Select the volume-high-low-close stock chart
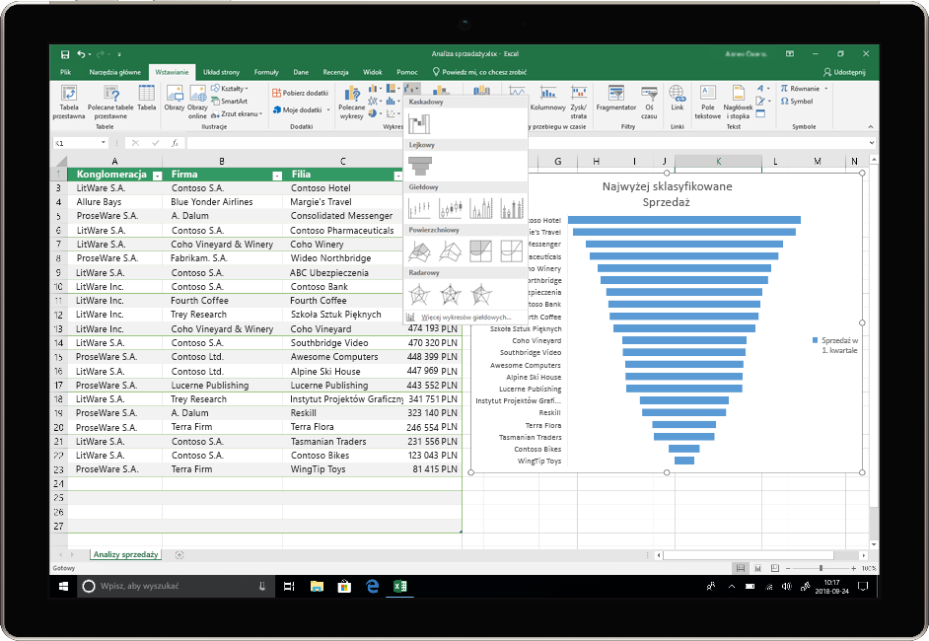Viewport: 929px width, 641px height. (481, 208)
